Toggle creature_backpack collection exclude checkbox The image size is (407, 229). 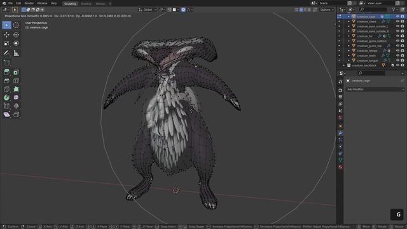393,65
